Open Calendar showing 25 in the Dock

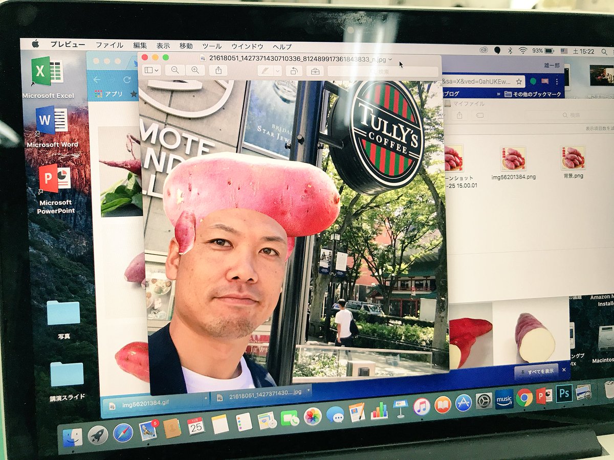pos(196,426)
